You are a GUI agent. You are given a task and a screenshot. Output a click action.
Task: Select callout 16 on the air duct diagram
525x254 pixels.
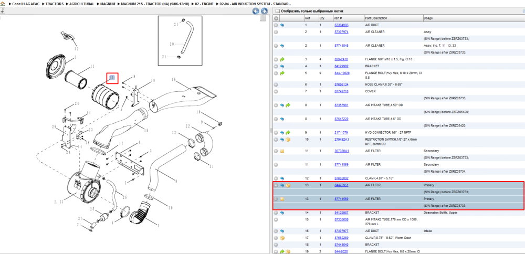(x=173, y=80)
